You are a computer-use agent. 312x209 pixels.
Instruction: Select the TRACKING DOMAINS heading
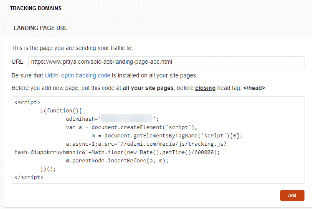(36, 8)
